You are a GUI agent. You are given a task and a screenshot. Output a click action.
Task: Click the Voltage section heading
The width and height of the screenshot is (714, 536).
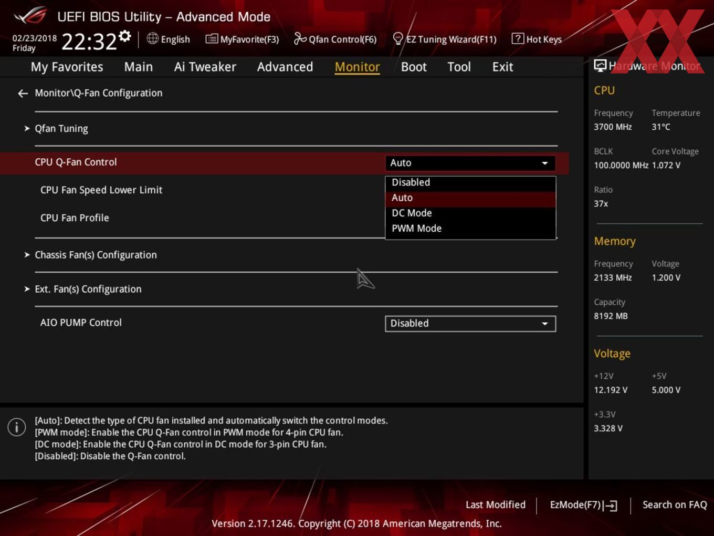612,354
